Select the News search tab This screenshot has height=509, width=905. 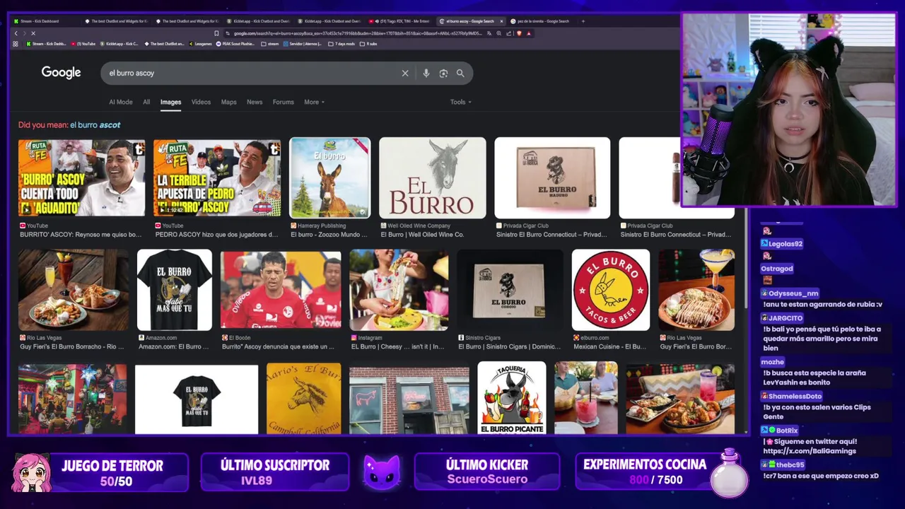[x=255, y=102]
